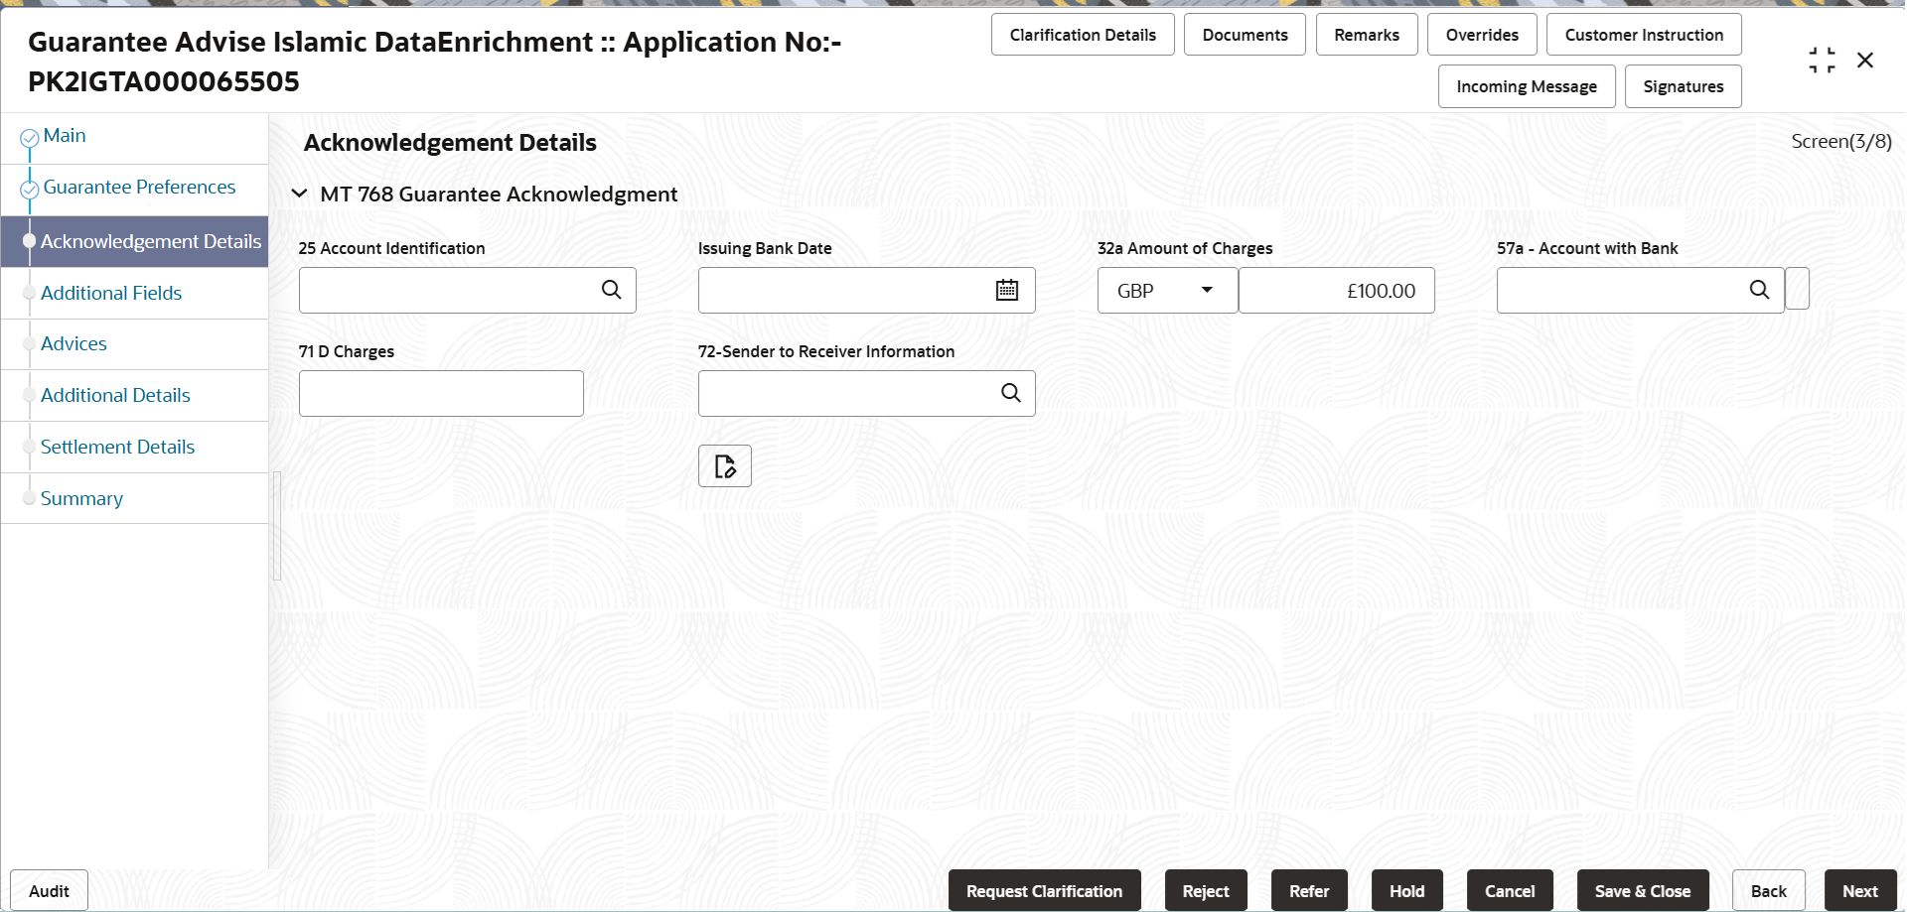Open the GBP currency dropdown

(x=1167, y=291)
